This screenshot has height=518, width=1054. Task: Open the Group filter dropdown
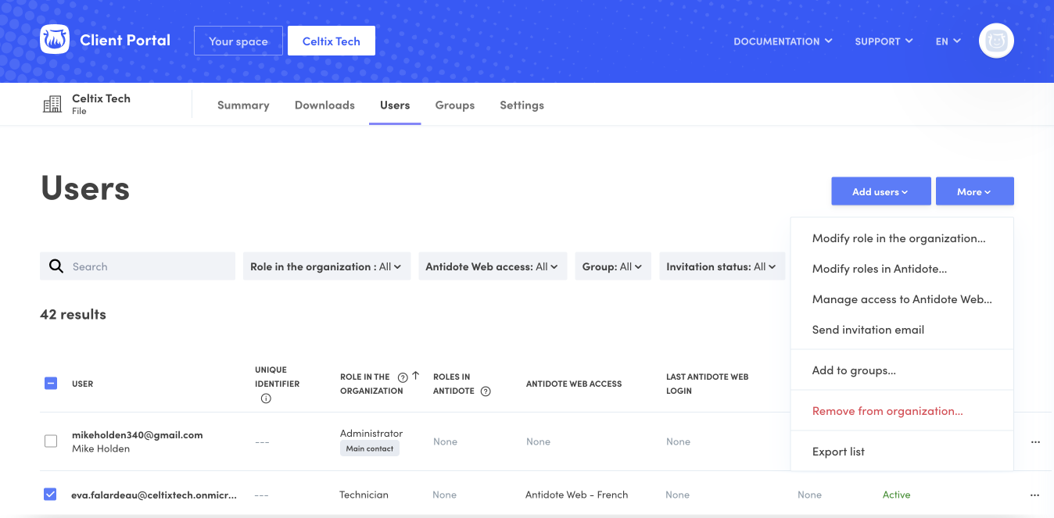point(612,266)
